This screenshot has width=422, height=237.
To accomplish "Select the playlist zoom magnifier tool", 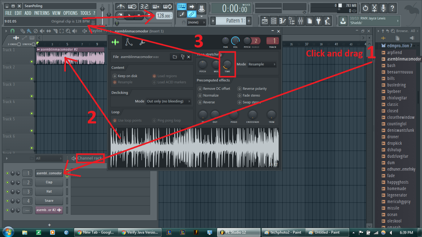I will (x=68, y=31).
